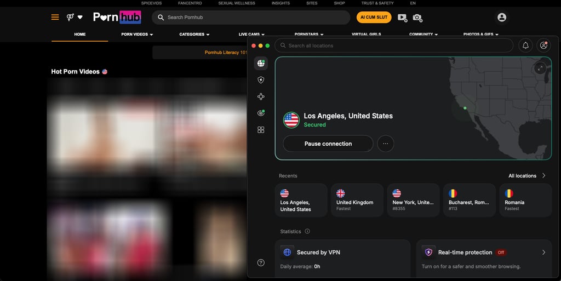Open the SHOP top link

coord(340,3)
